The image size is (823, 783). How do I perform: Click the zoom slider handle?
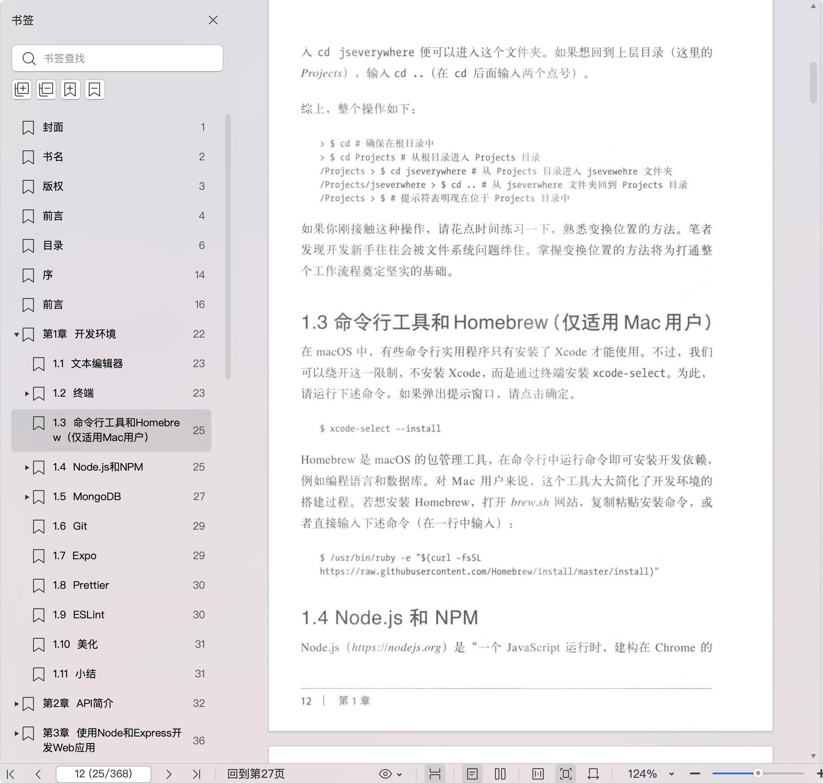758,773
